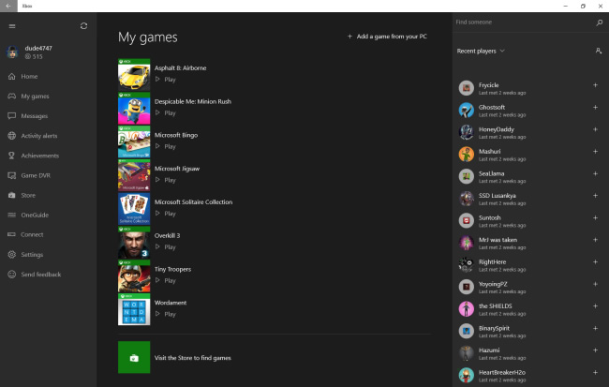Click Send feedback smiley icon
The height and width of the screenshot is (387, 609).
tap(12, 275)
